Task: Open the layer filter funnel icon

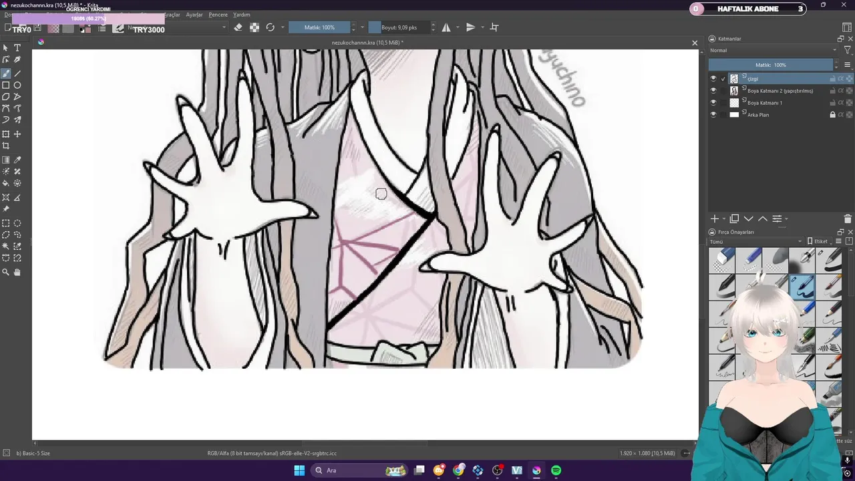Action: click(848, 50)
